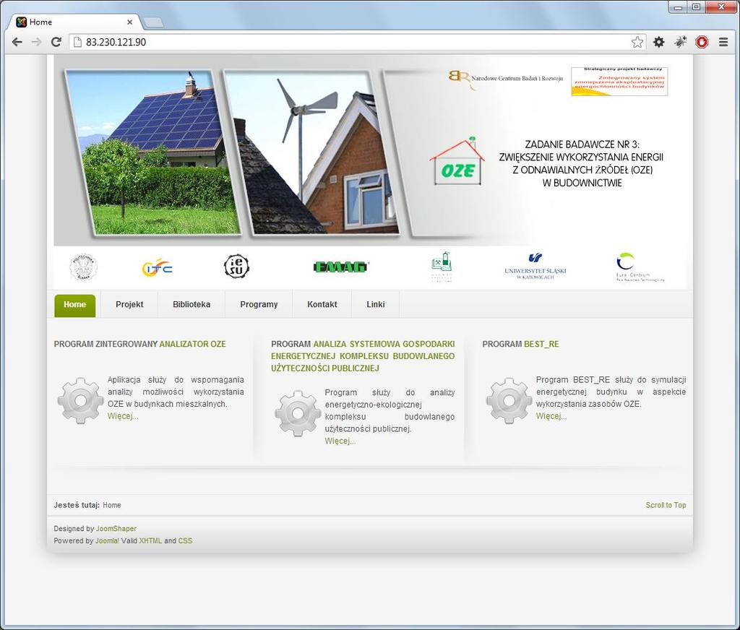Open the Joomla! footer link
Viewport: 740px width, 630px height.
107,541
